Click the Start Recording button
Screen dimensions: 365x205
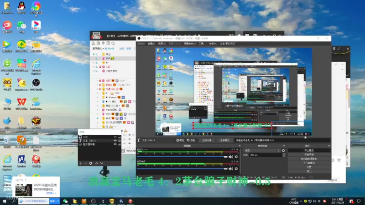pyautogui.click(x=309, y=154)
